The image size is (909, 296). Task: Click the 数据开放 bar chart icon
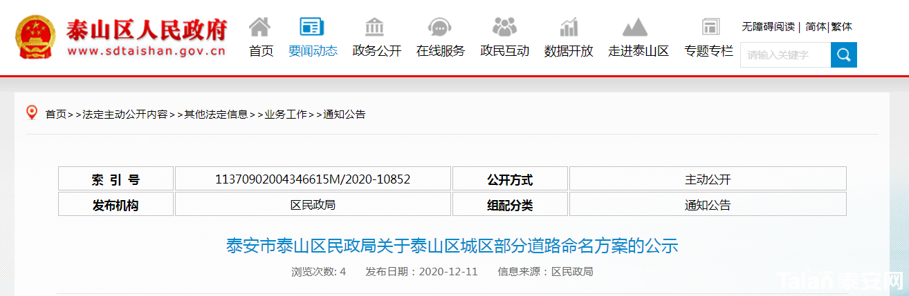click(x=569, y=27)
